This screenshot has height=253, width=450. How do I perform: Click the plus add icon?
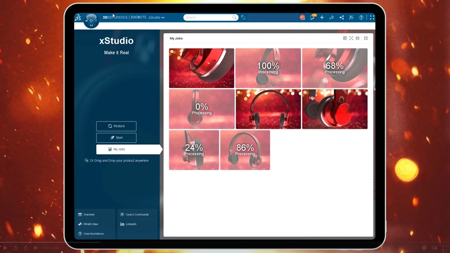[x=322, y=17]
